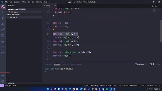Toggle Prettier formatter in status bar
Screen dimensions: 162x91
[149, 86]
